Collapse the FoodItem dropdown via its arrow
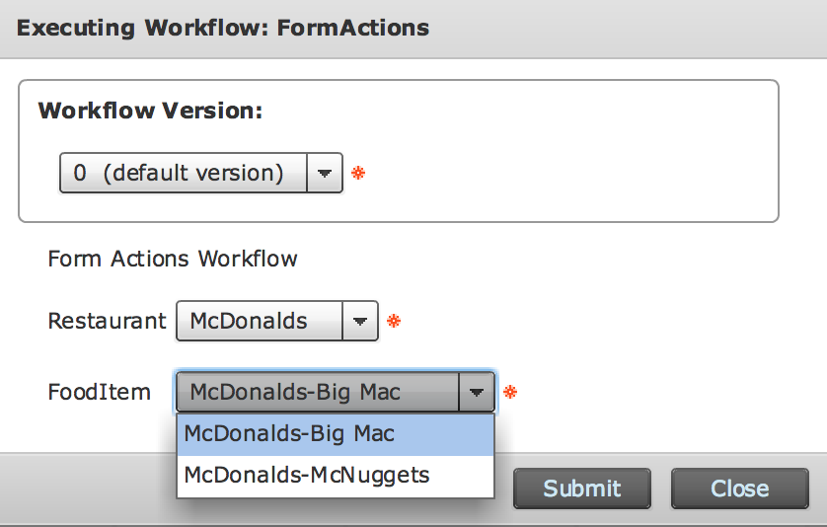Image resolution: width=827 pixels, height=527 pixels. coord(477,392)
